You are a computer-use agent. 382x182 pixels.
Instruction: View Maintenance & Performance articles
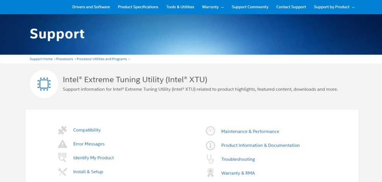250,131
